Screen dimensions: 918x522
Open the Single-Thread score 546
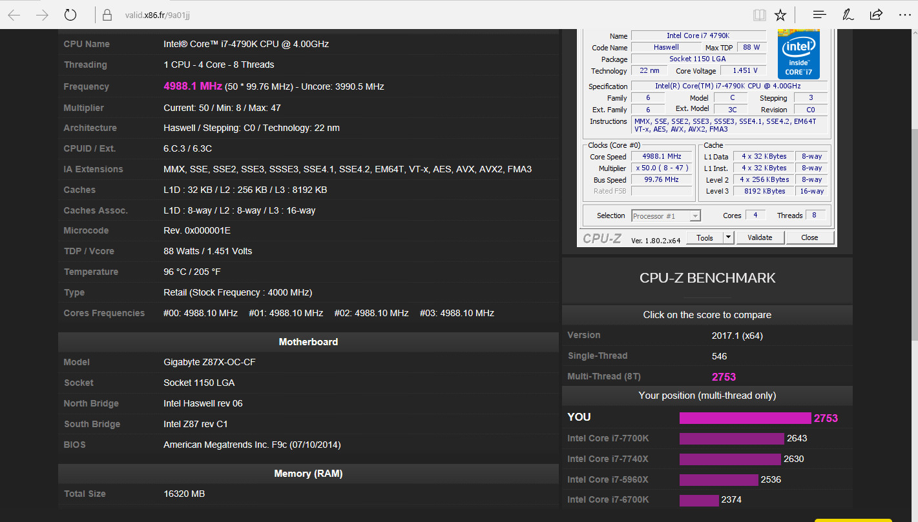click(x=719, y=356)
